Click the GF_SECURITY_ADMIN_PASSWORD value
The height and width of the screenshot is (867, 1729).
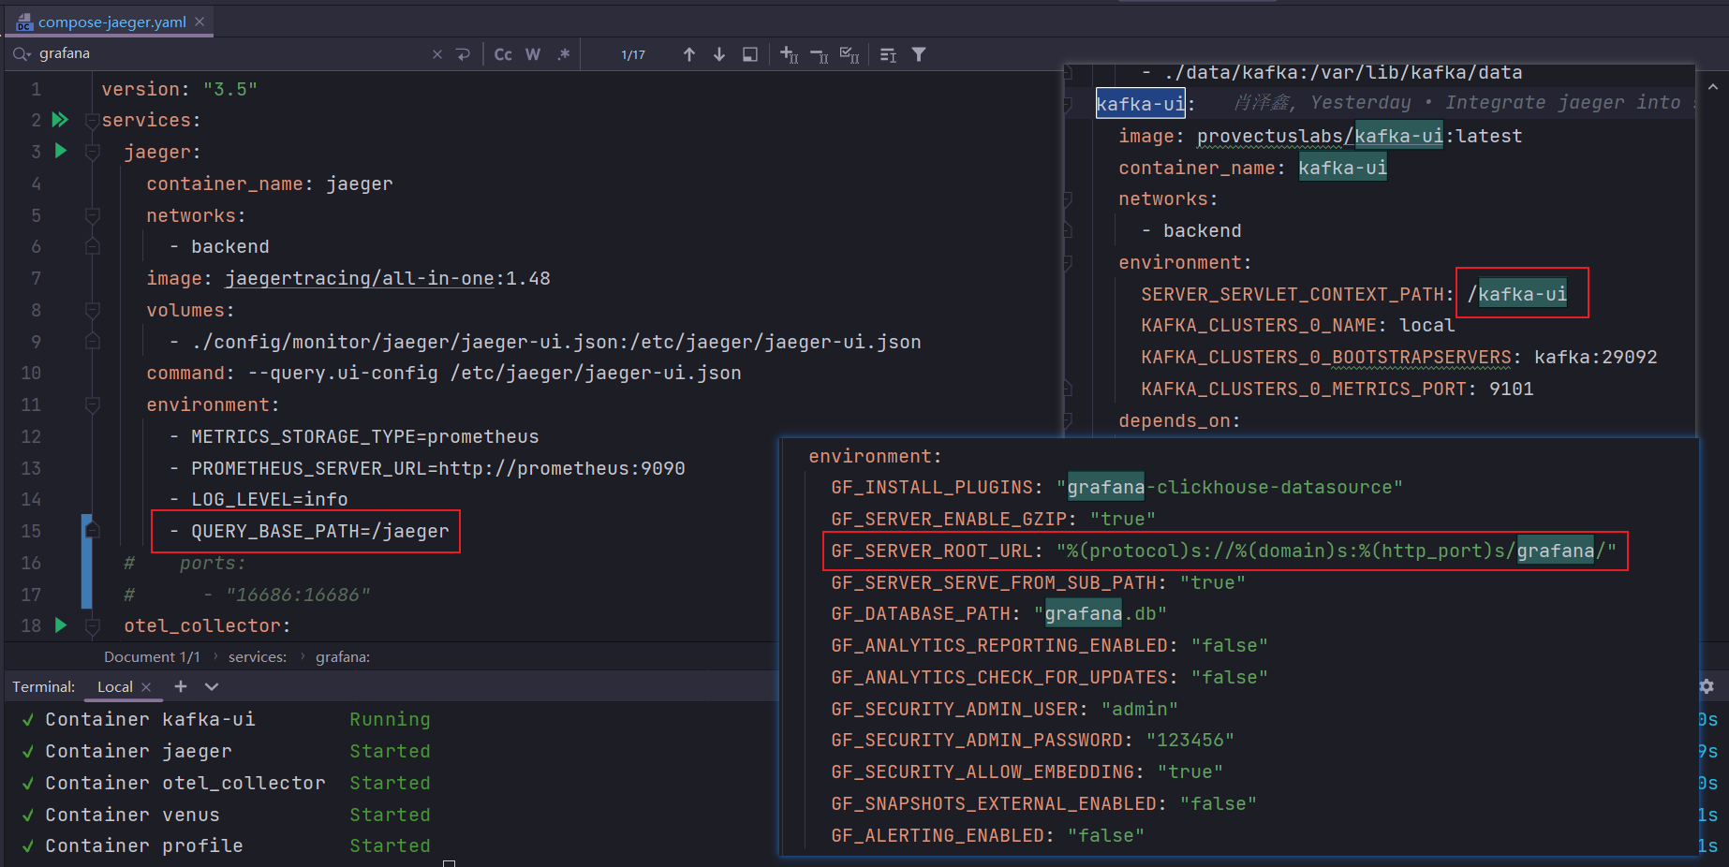click(1190, 740)
